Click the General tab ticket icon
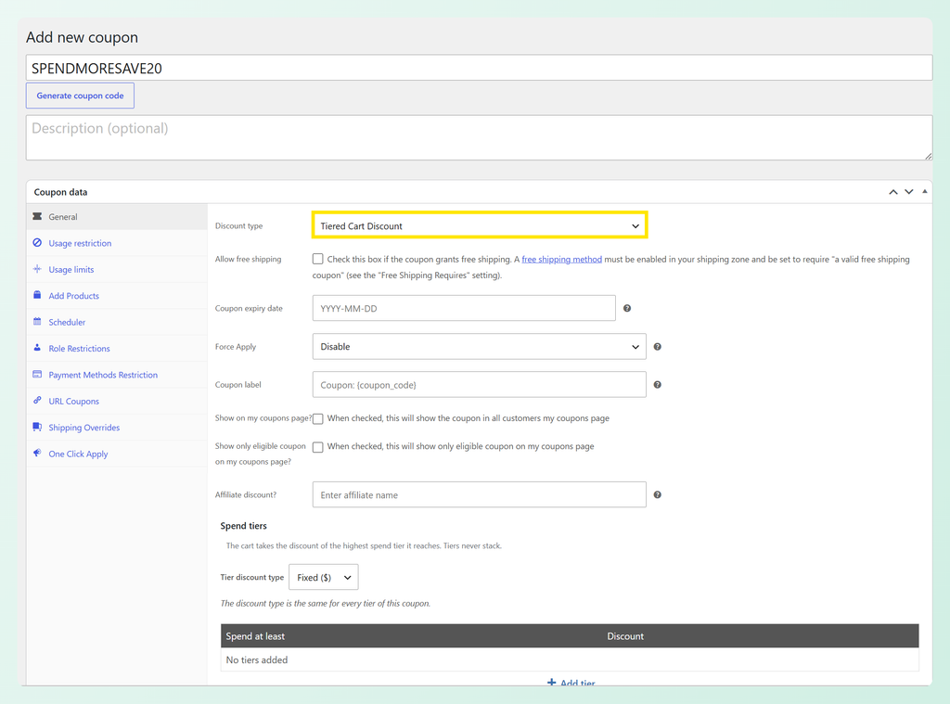The height and width of the screenshot is (704, 950). (x=37, y=216)
